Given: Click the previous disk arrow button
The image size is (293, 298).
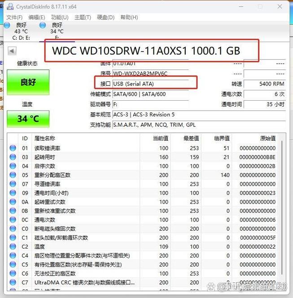Looking at the screenshot, I should 12,51.
